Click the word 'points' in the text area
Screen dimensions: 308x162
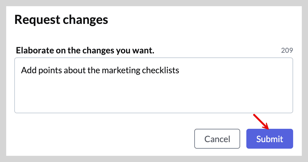click(x=50, y=70)
